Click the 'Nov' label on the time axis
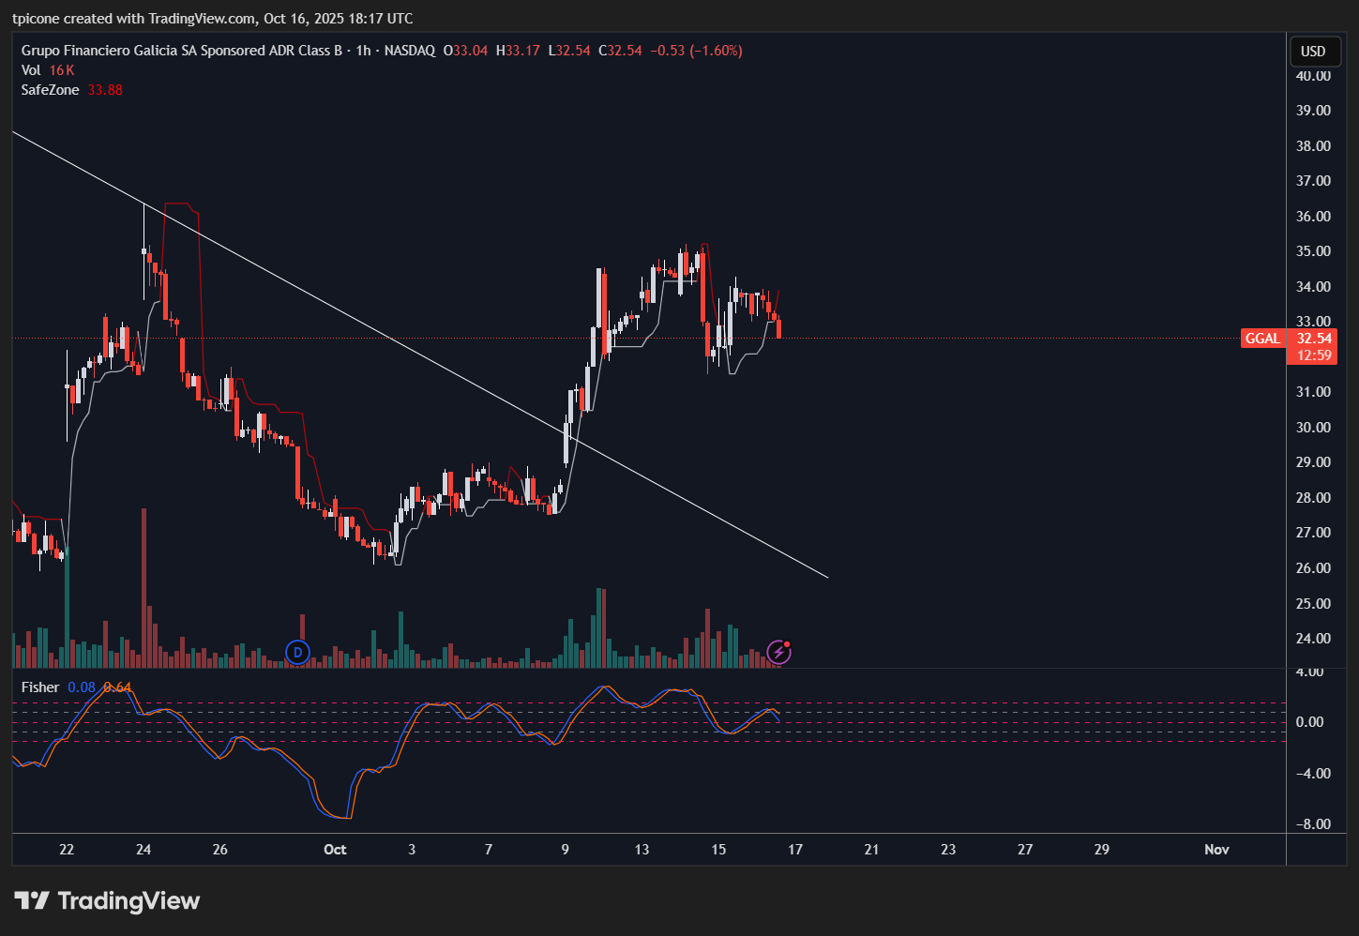 [x=1216, y=850]
